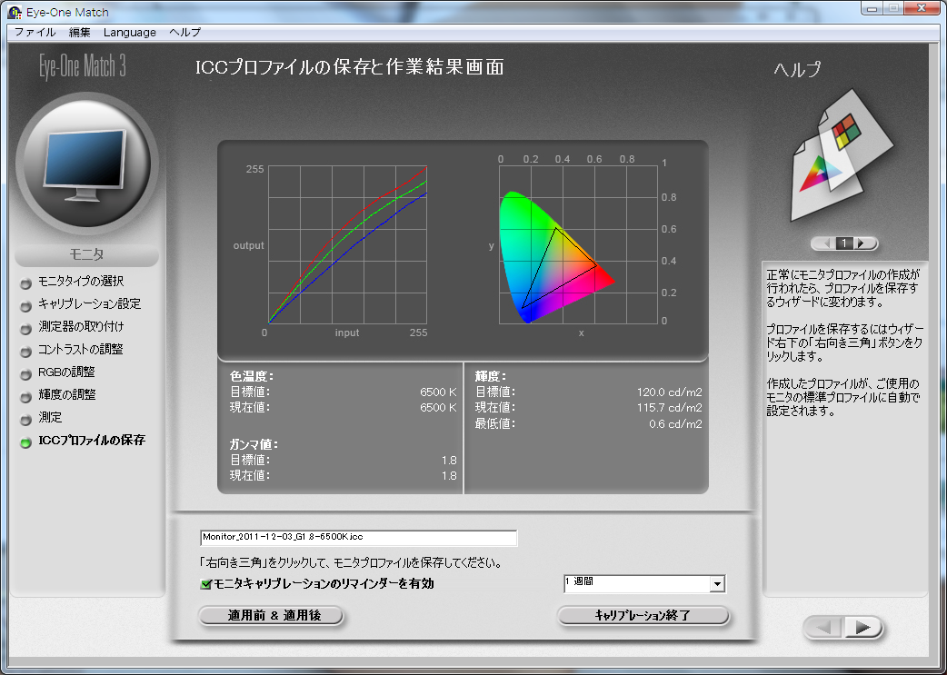947x675 pixels.
Task: Select the モニタタイプの選択 step
Action: pyautogui.click(x=81, y=282)
